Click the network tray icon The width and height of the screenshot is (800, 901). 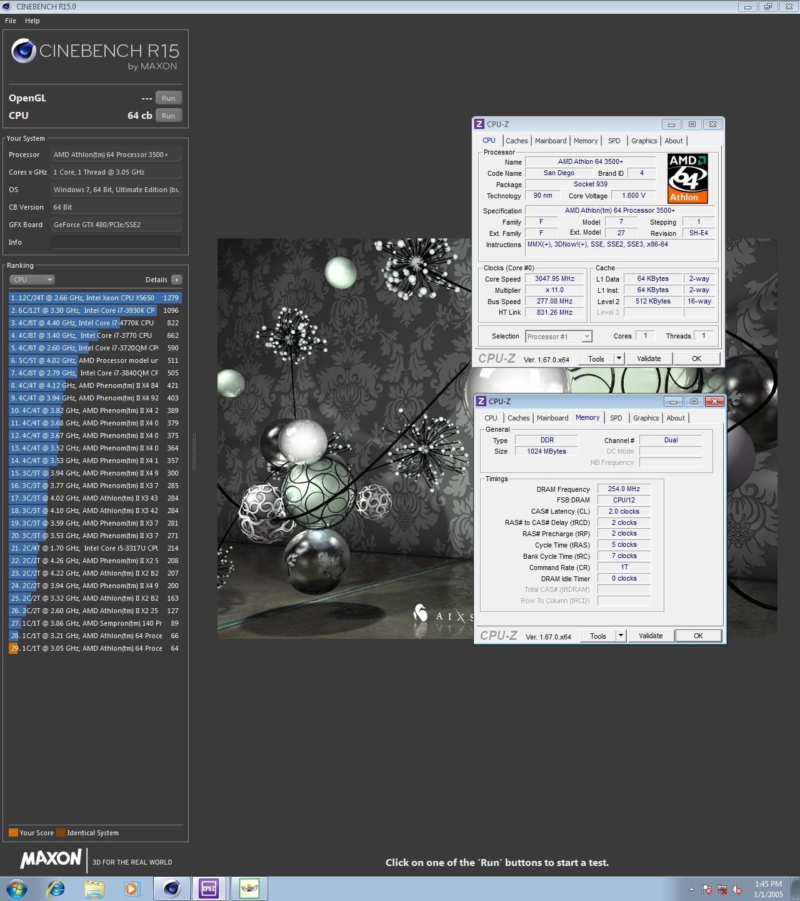click(722, 889)
